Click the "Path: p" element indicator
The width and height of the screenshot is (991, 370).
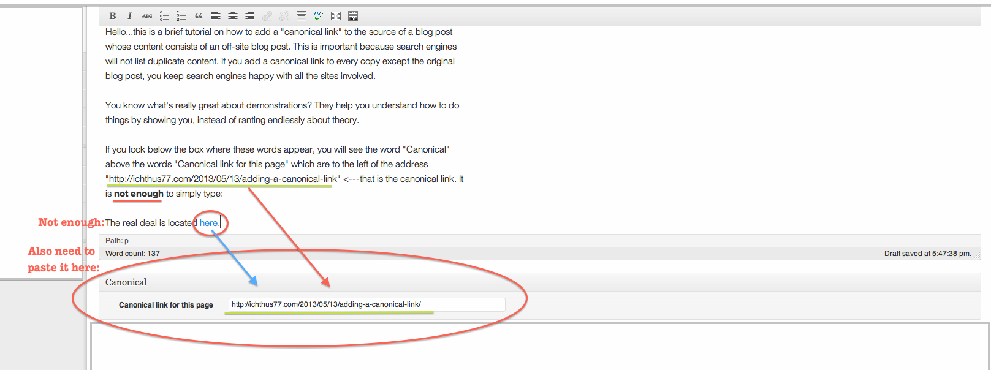(x=117, y=241)
